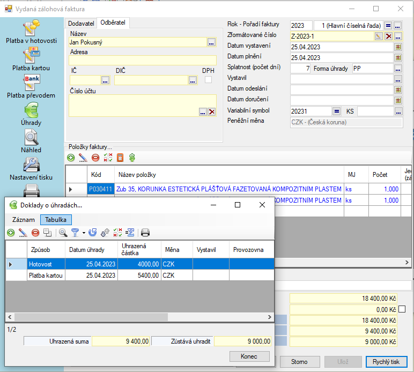Viewport: 414px width, 372px height.
Task: Open IČ lookup ellipsis button
Action: click(x=105, y=80)
